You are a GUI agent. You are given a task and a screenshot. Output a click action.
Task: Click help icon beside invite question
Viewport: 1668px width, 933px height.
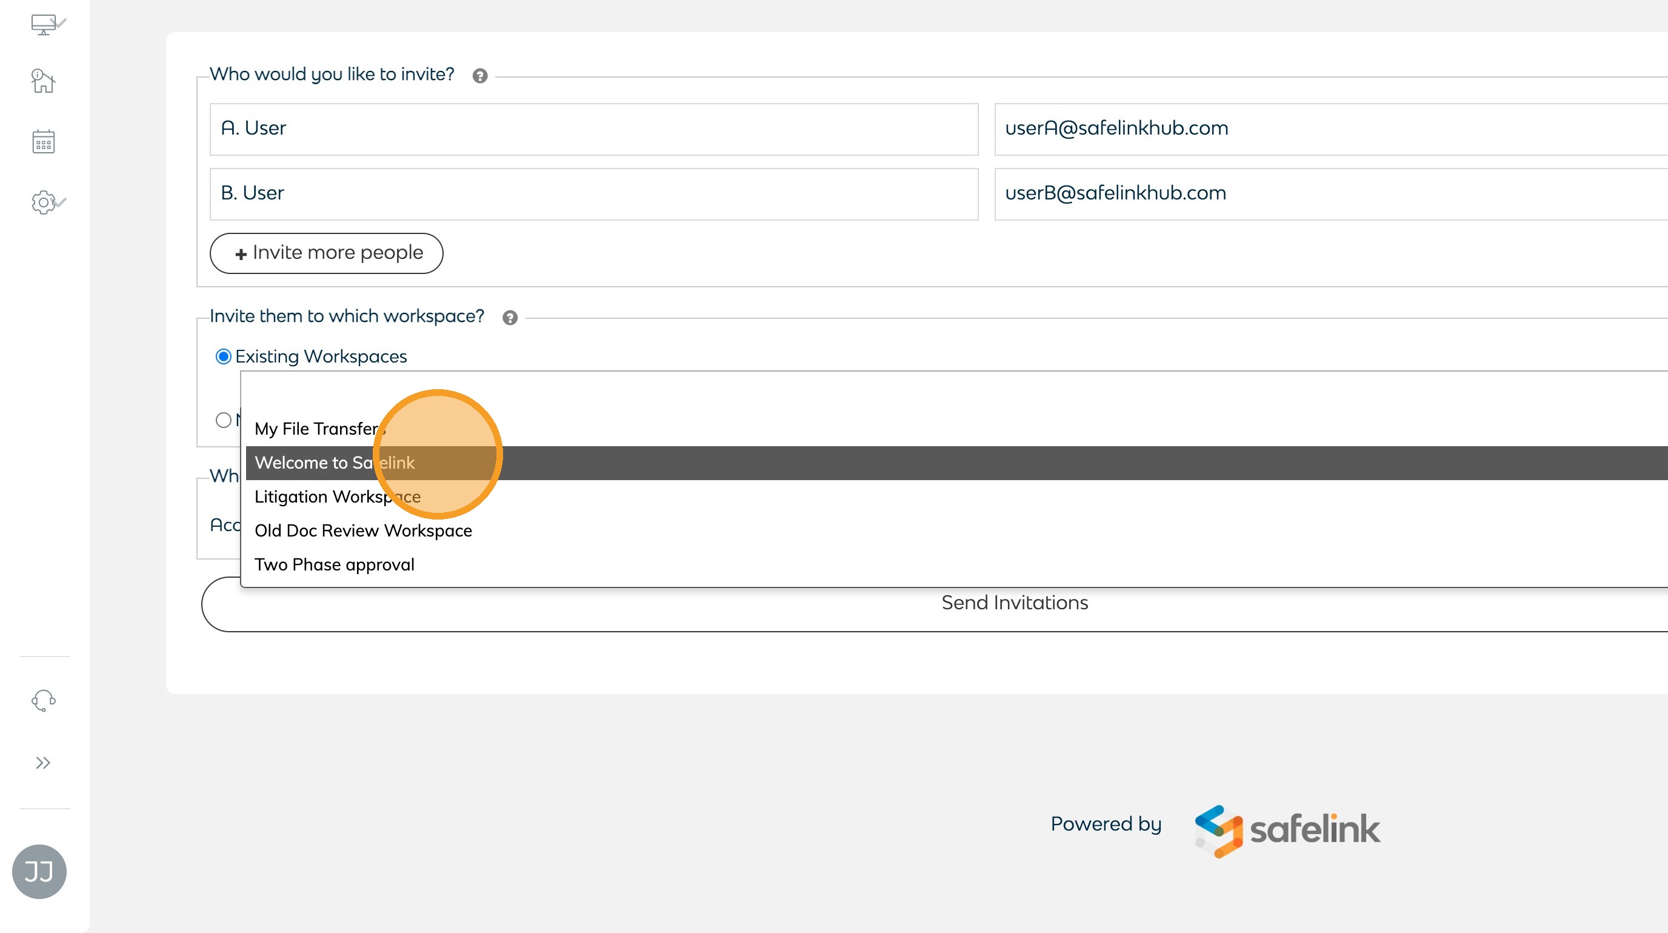[x=480, y=76]
